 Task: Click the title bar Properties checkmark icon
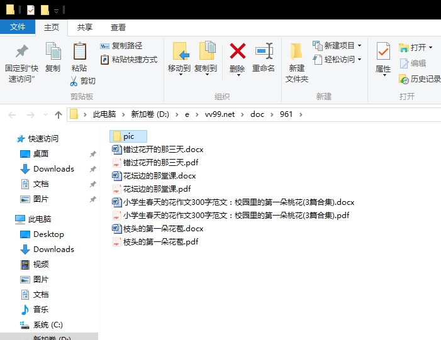coord(31,10)
